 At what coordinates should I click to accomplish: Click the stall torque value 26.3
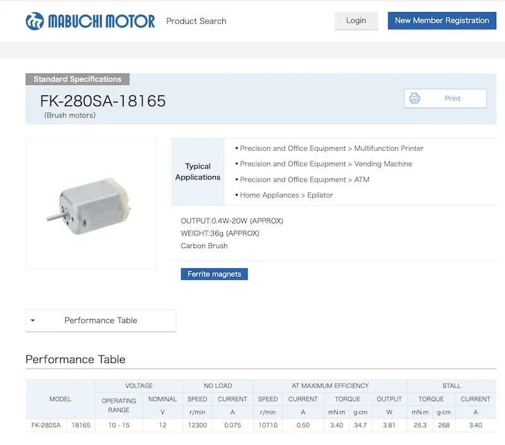[420, 425]
